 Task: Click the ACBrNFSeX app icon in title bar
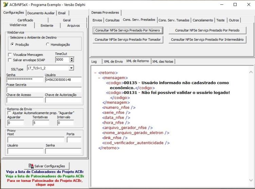coord(5,4)
